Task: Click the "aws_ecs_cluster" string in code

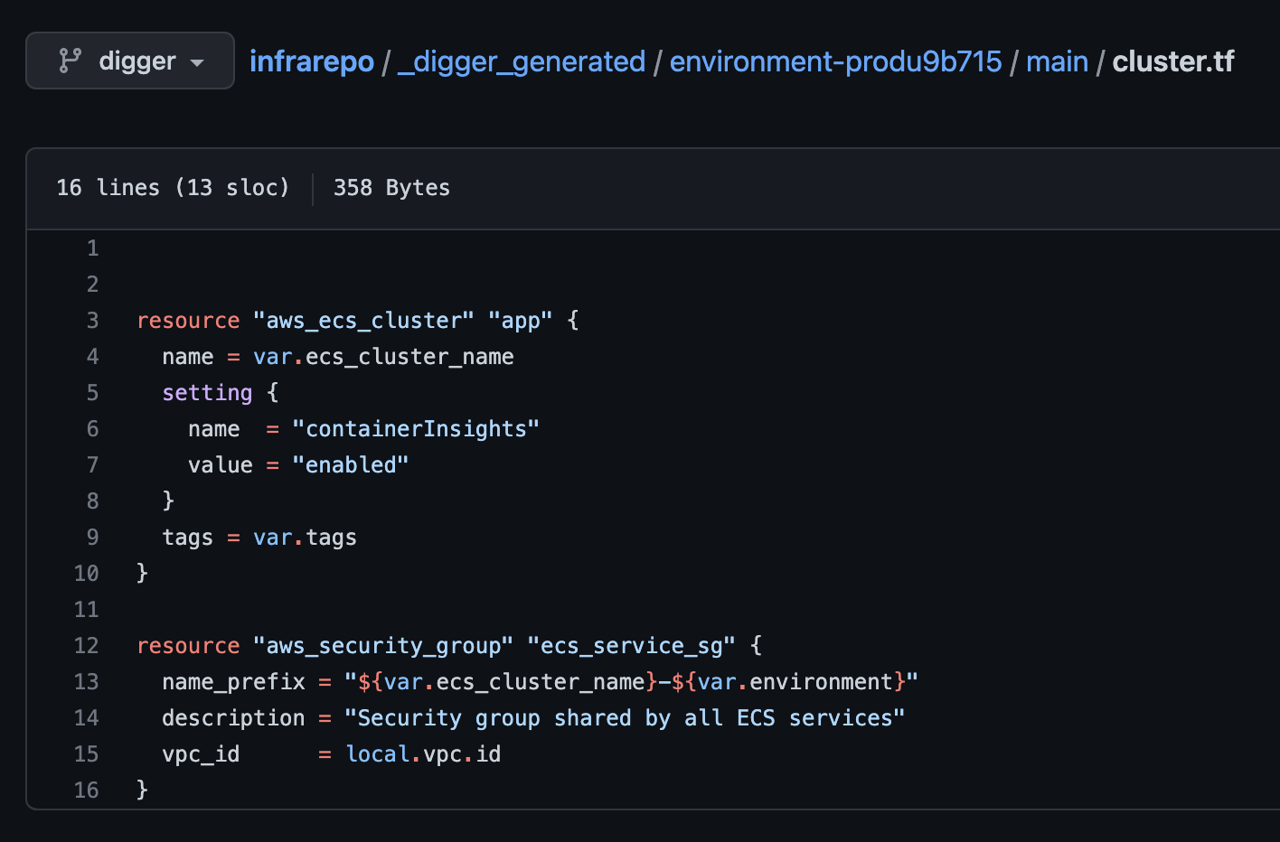Action: pyautogui.click(x=363, y=321)
